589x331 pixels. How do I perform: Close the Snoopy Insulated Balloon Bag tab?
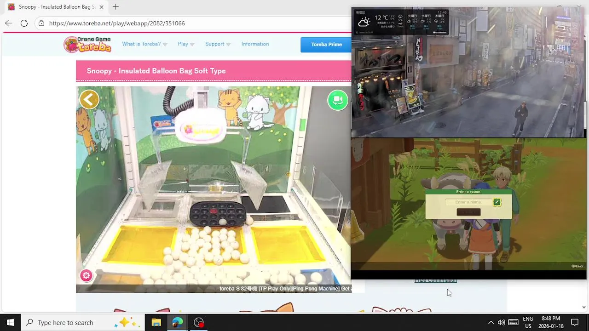tap(101, 7)
